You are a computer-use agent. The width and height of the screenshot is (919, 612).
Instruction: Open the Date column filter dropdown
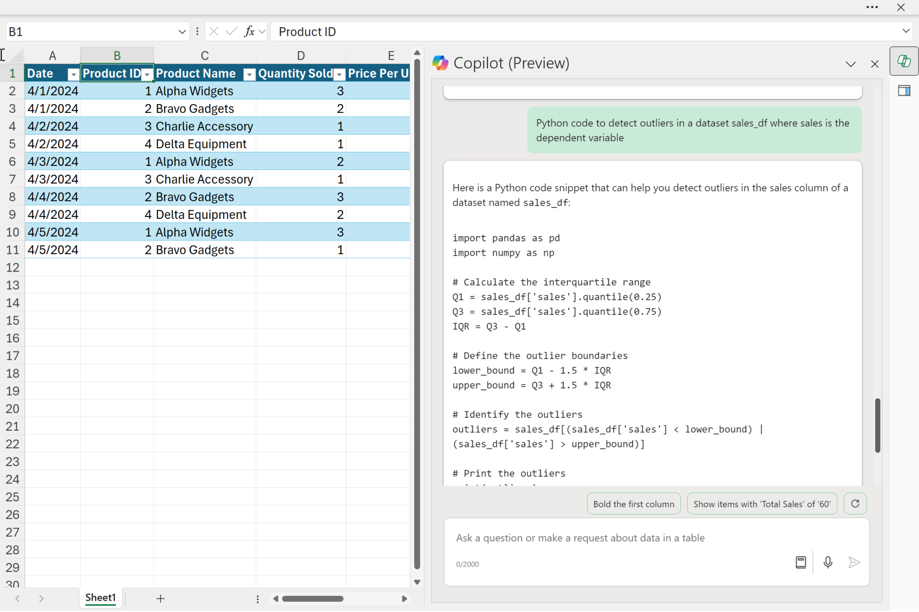click(x=73, y=74)
